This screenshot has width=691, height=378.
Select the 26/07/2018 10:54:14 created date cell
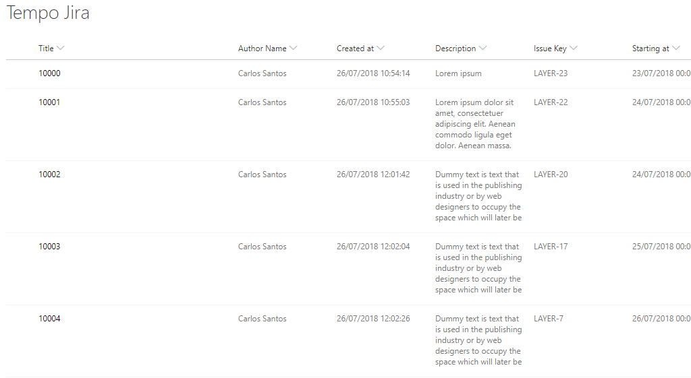coord(373,73)
